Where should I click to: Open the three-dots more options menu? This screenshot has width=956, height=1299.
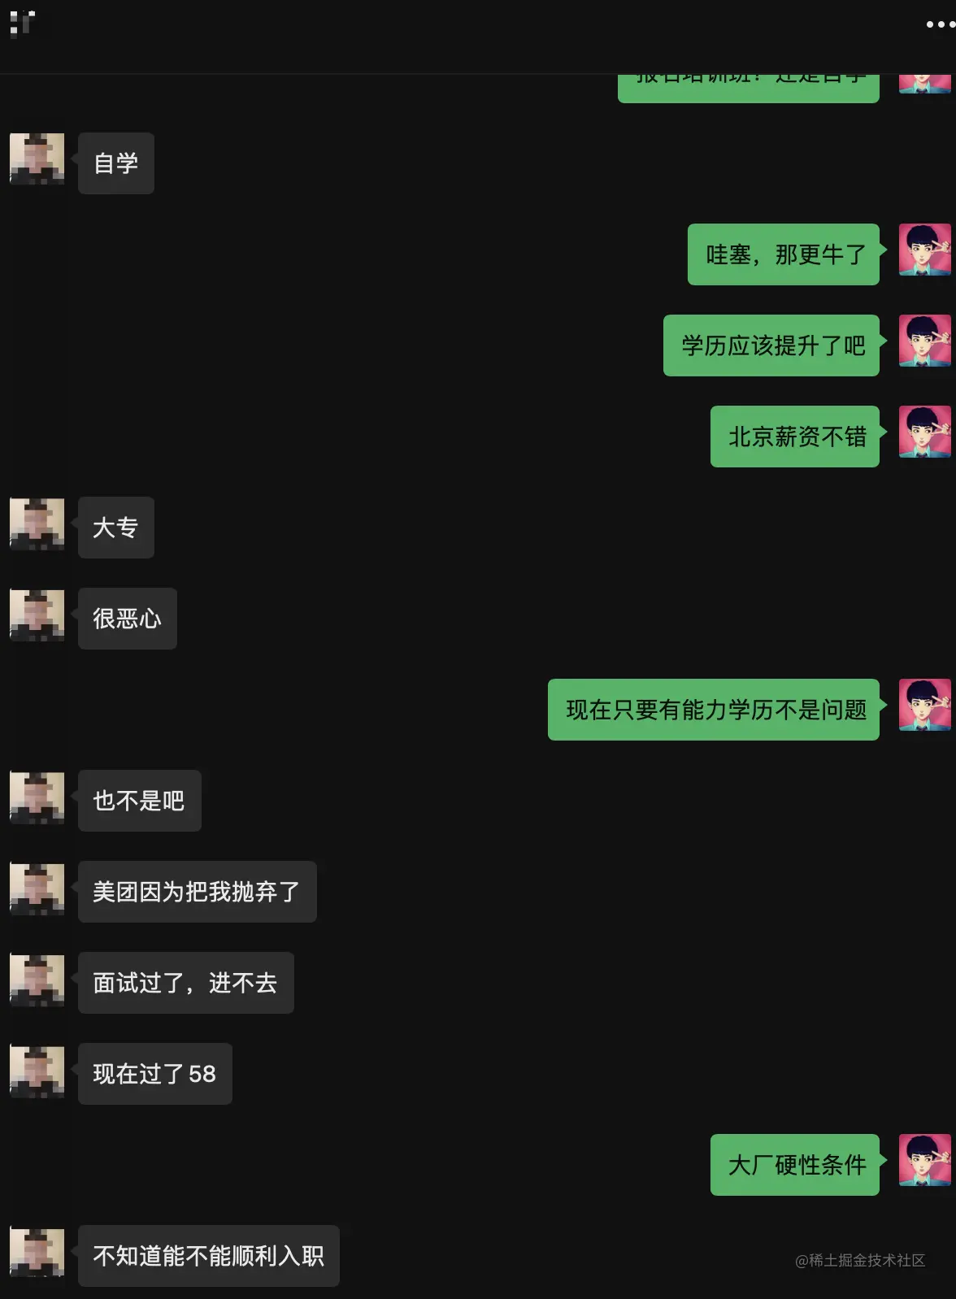click(941, 24)
